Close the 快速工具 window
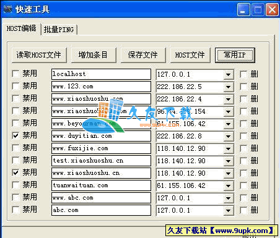 point(272,10)
